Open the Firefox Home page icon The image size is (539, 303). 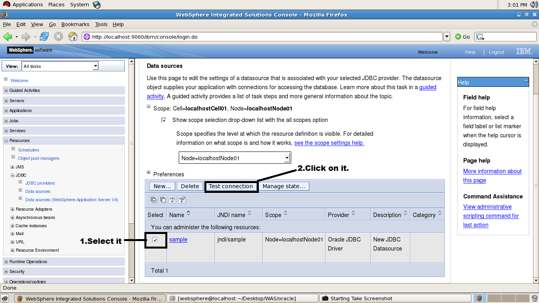[73, 37]
